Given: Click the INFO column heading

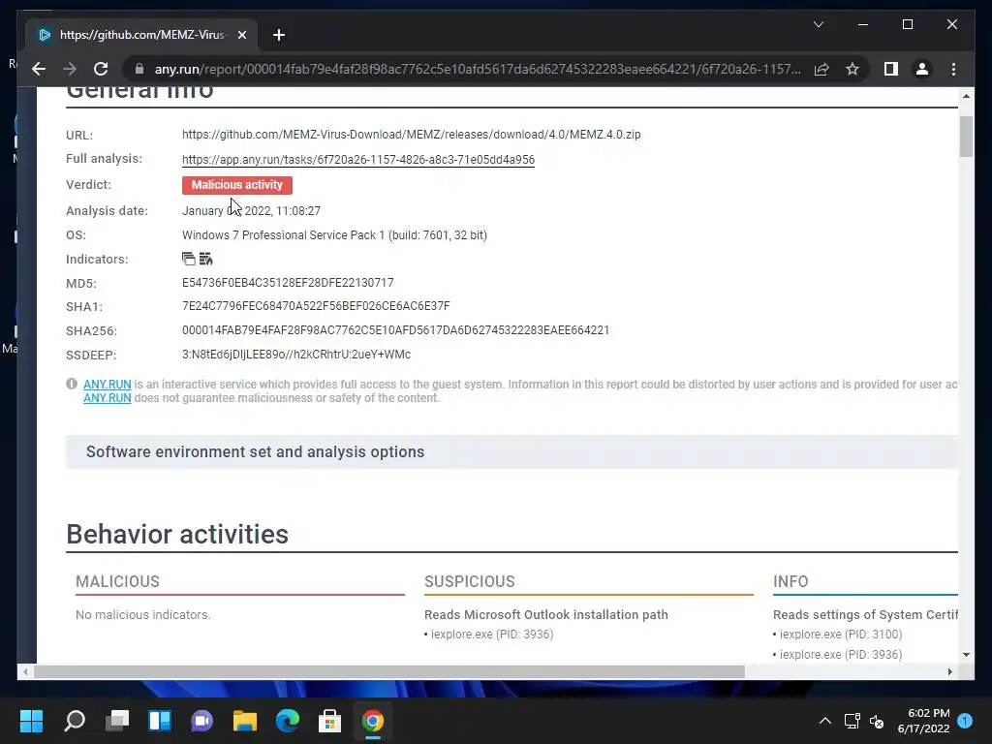Looking at the screenshot, I should coord(790,581).
